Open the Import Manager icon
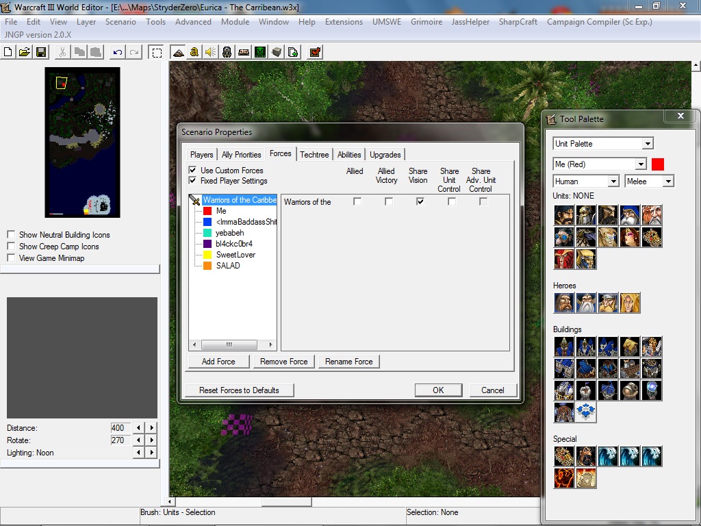 tap(293, 52)
